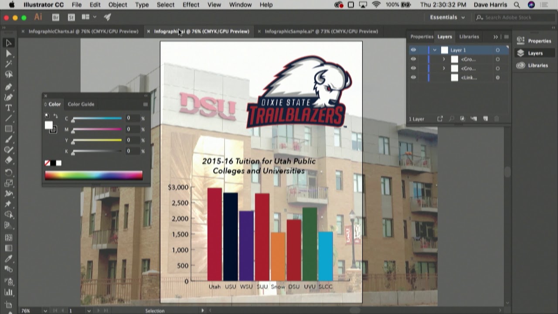The width and height of the screenshot is (558, 314).
Task: Select the Column Graph tool
Action: (9, 292)
